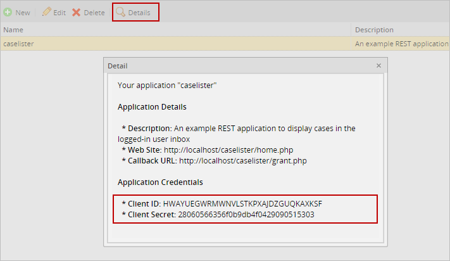Click the Client ID value text
The height and width of the screenshot is (261, 450).
242,204
